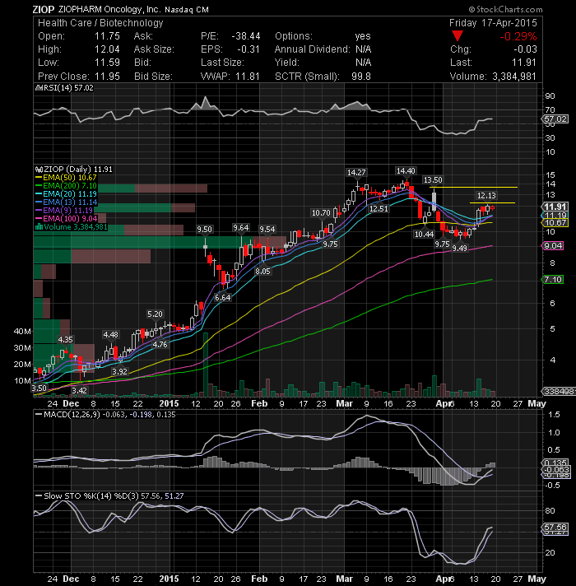The height and width of the screenshot is (586, 576).
Task: Click the volume bars icon in the legend
Action: point(39,227)
